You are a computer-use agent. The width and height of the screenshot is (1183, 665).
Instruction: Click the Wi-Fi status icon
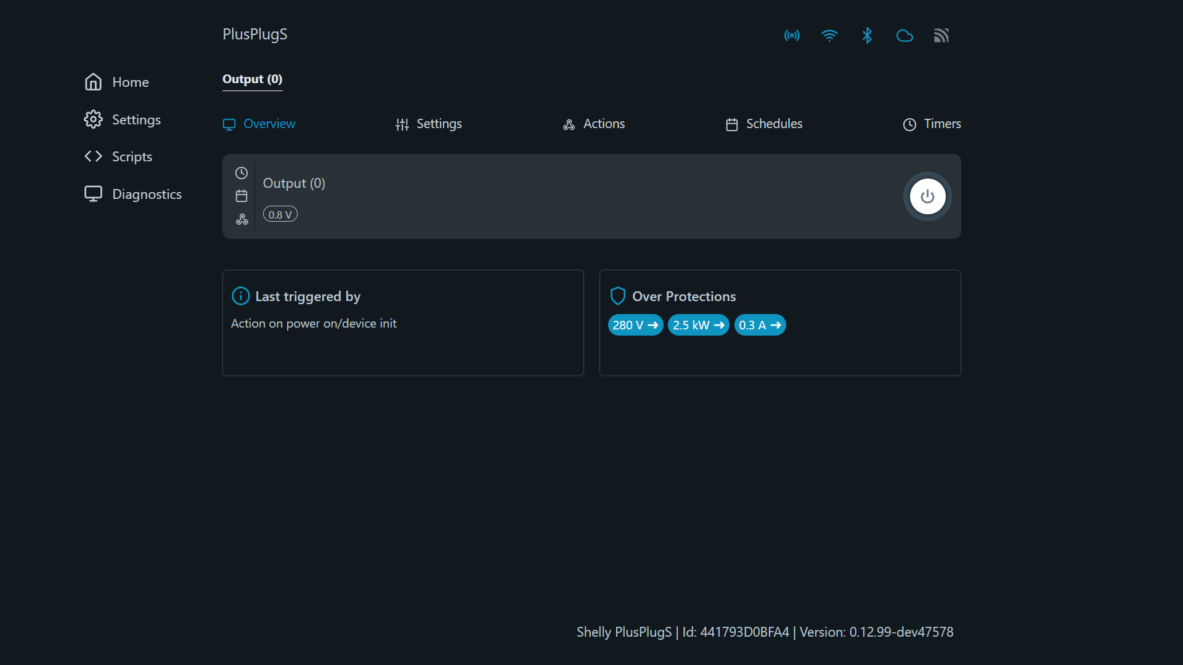pyautogui.click(x=830, y=36)
